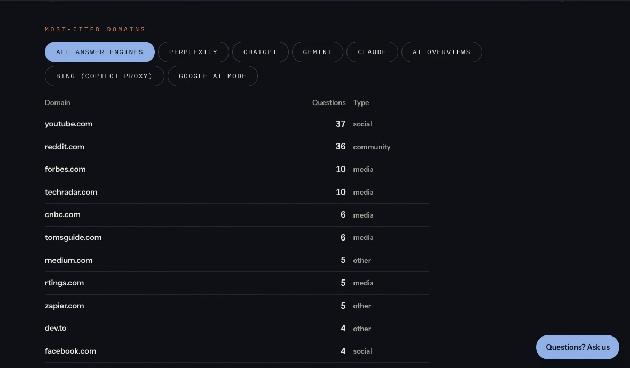Select the cnbc.com domain
The height and width of the screenshot is (368, 630).
(x=62, y=215)
